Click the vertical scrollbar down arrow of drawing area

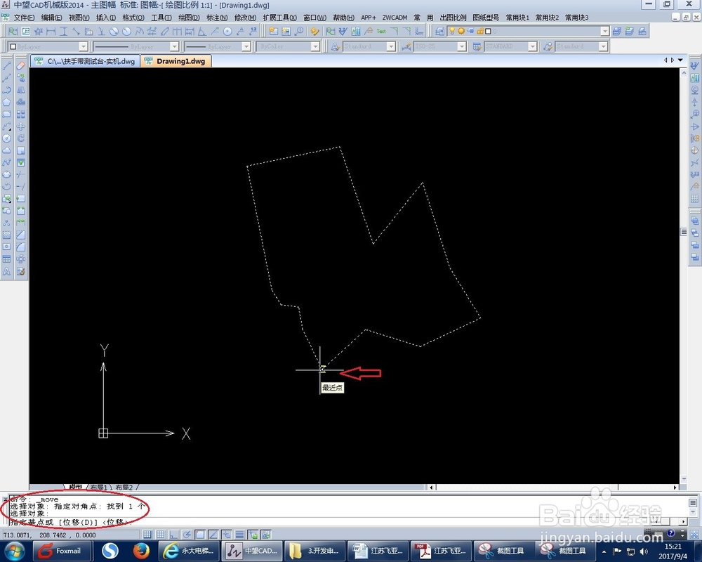click(x=684, y=479)
